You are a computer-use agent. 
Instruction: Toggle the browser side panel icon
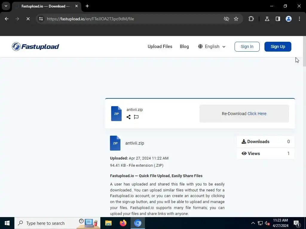pyautogui.click(x=278, y=19)
